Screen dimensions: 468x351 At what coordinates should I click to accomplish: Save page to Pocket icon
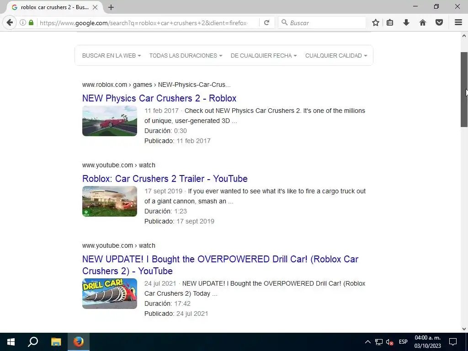(x=439, y=22)
